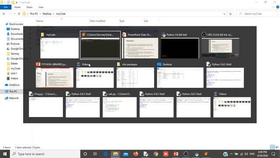Viewport: 280px width, 158px height.
Task: Open the Share ribbon tab
Action: [29, 7]
